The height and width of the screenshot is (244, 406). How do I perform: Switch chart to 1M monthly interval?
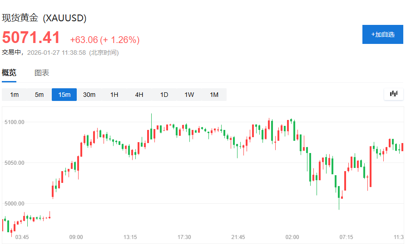click(x=214, y=95)
